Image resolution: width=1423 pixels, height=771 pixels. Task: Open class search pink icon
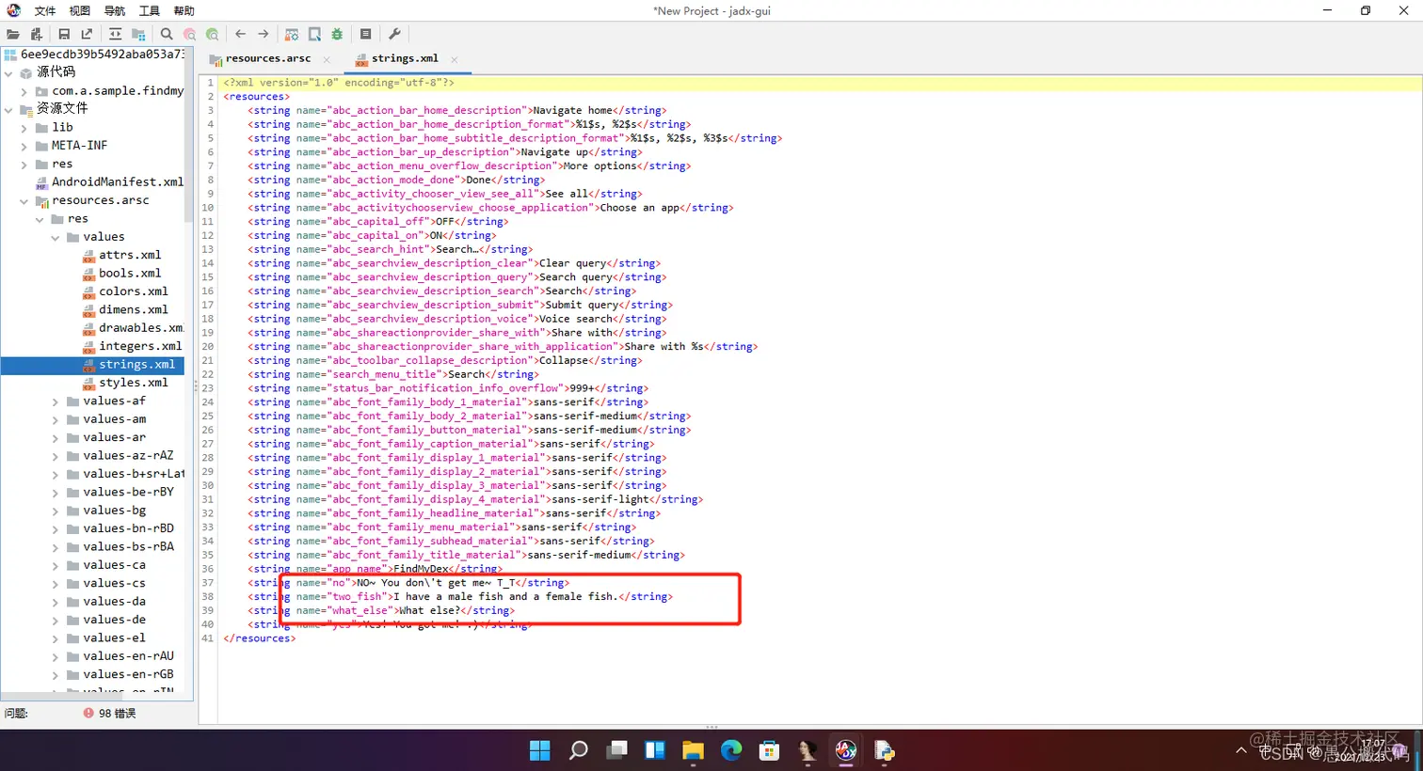[189, 34]
